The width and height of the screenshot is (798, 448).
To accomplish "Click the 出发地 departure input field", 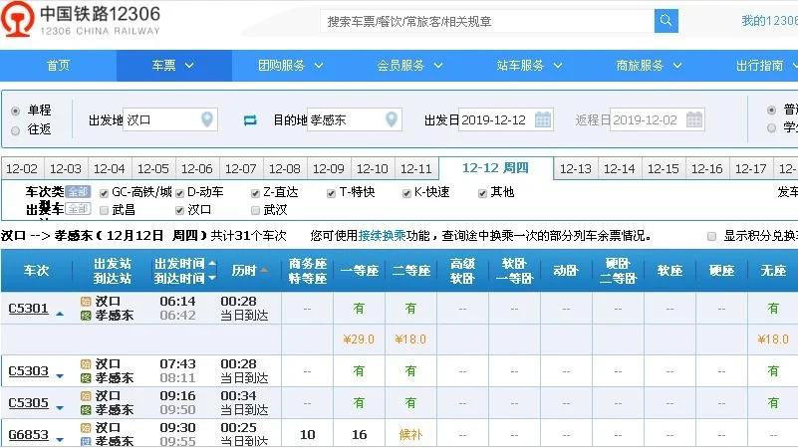I will click(x=170, y=120).
